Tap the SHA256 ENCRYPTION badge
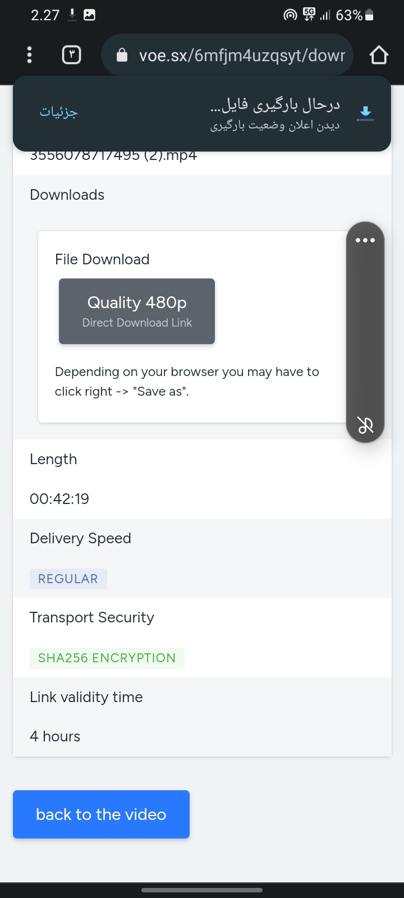 tap(107, 658)
